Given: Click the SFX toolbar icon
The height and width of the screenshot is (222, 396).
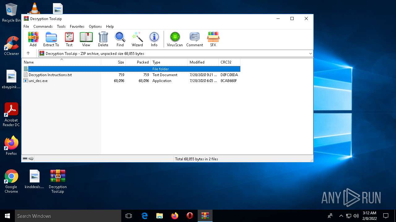Looking at the screenshot, I should (213, 39).
